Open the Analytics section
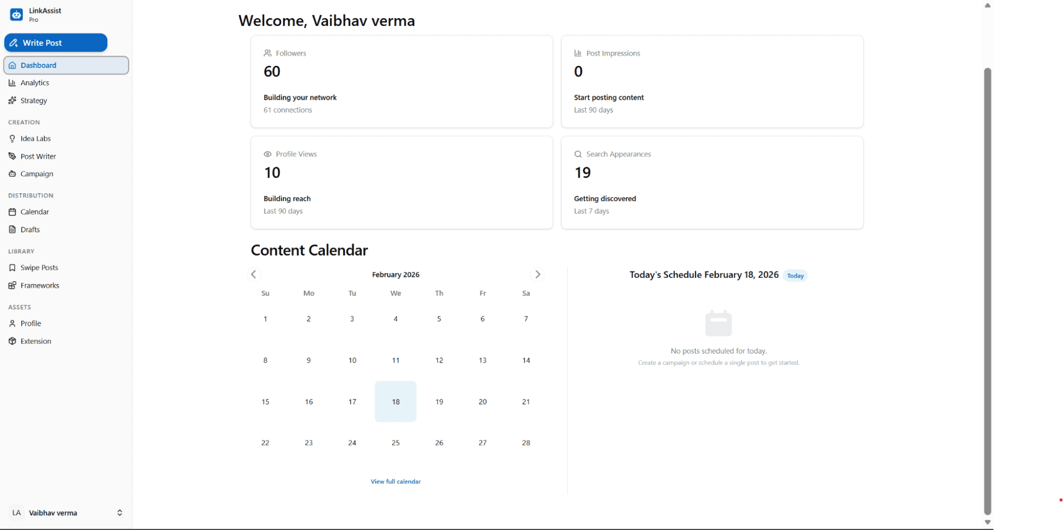This screenshot has height=530, width=1063. pos(35,83)
